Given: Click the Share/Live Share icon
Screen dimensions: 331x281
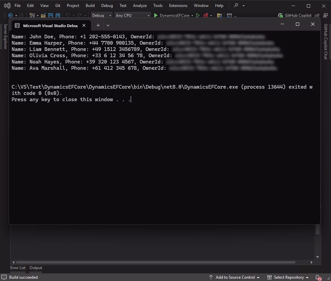Looking at the screenshot, I should click(x=317, y=16).
